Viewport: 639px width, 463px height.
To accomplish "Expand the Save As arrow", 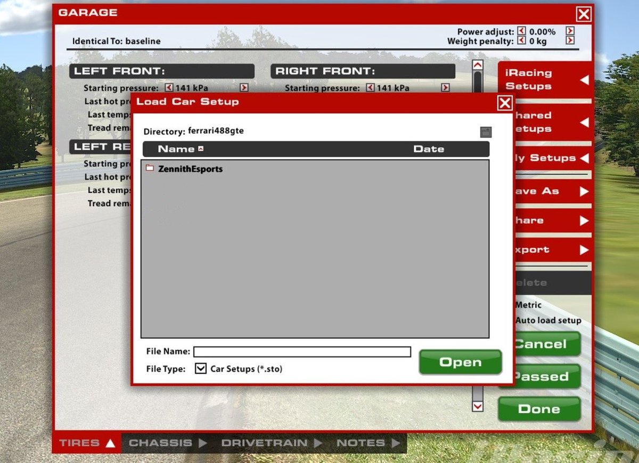I will [584, 191].
